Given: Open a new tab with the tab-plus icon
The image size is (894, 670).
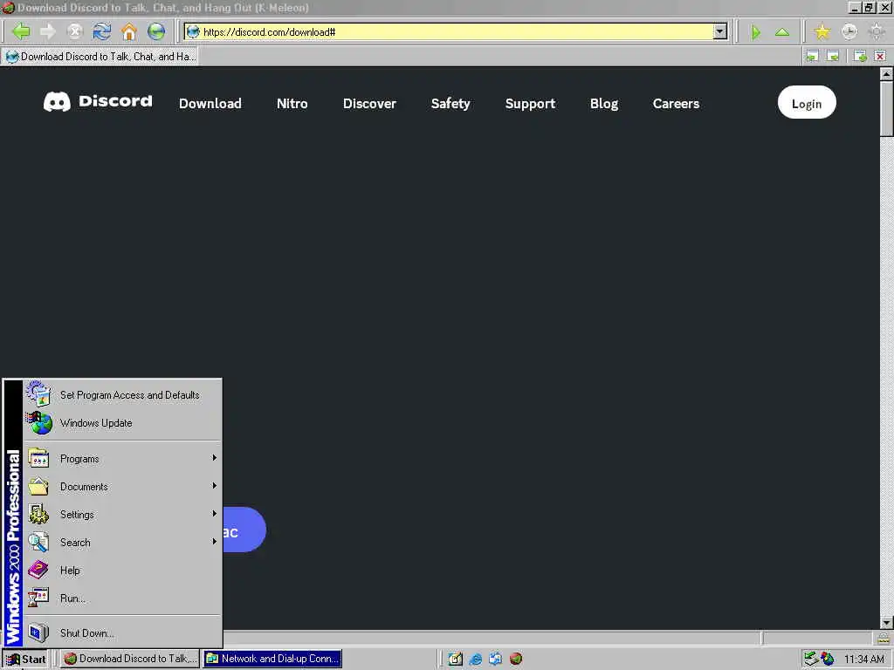Looking at the screenshot, I should (x=860, y=56).
